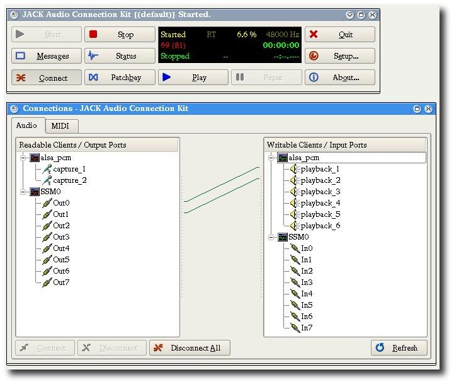Click the Out0 jack plug icon
This screenshot has height=384, width=454.
click(x=47, y=203)
